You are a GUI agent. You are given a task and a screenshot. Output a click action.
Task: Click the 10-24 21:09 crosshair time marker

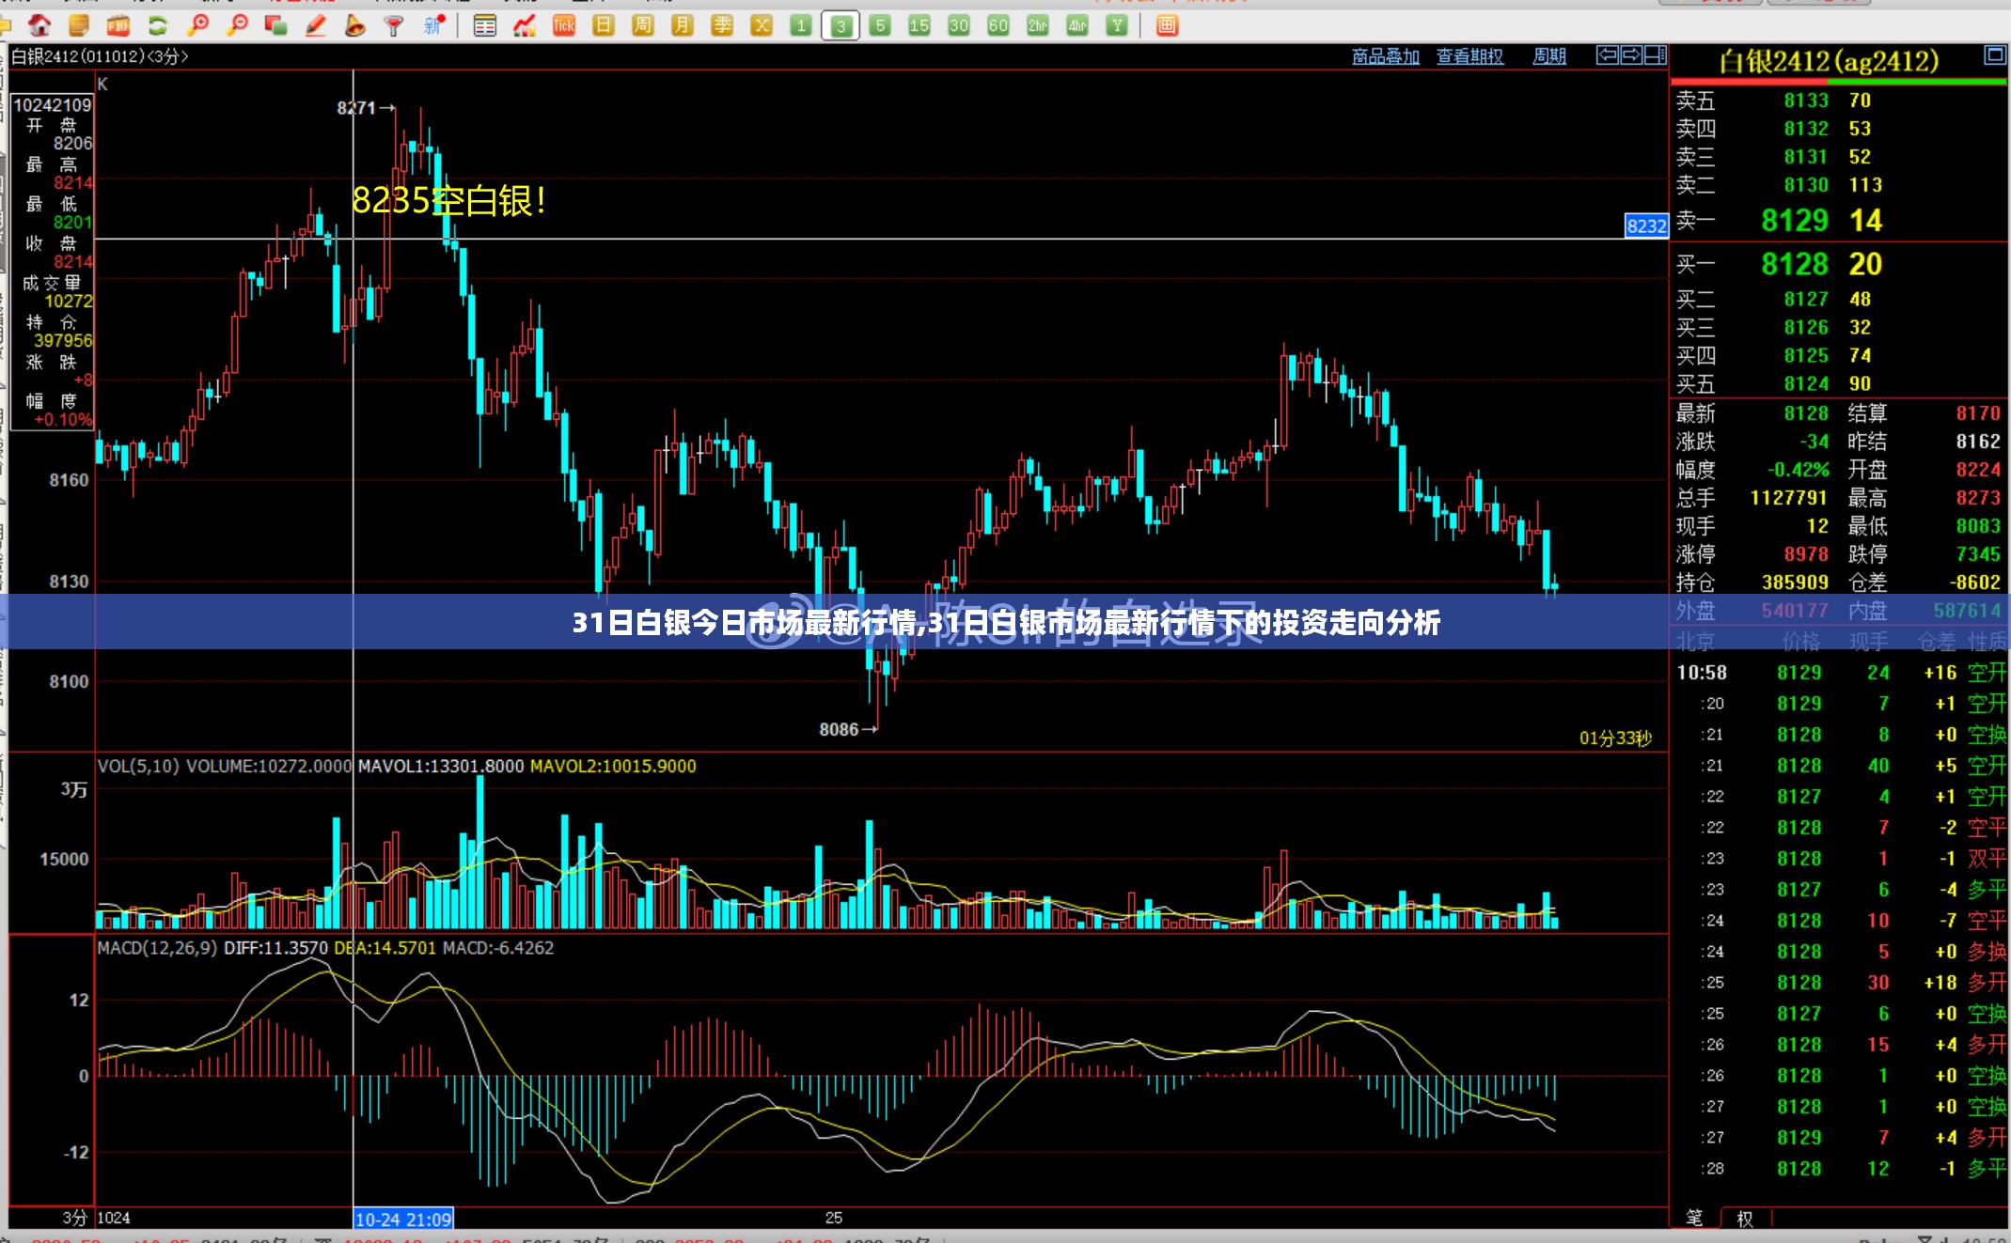click(403, 1220)
